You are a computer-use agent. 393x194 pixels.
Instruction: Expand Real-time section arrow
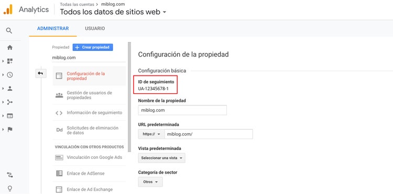click(3, 74)
